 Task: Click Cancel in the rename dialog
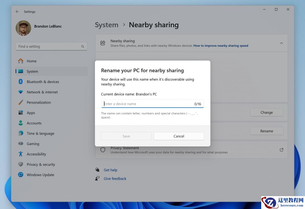[x=179, y=136]
